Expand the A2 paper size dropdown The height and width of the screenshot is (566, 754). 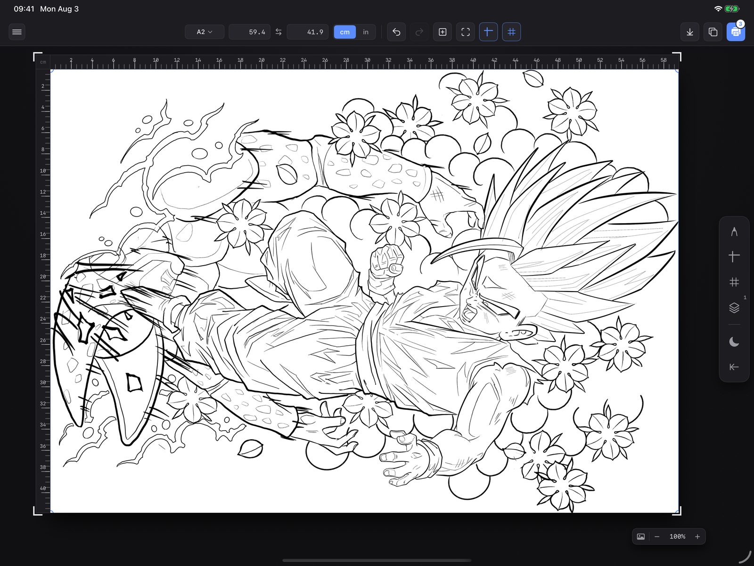(205, 32)
